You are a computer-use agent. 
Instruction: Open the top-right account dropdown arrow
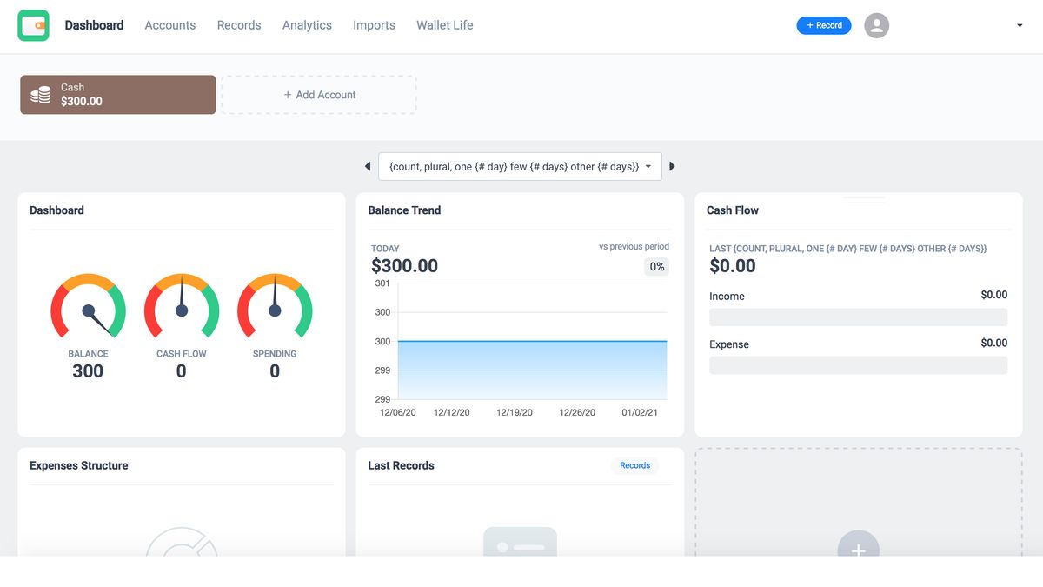tap(1019, 25)
